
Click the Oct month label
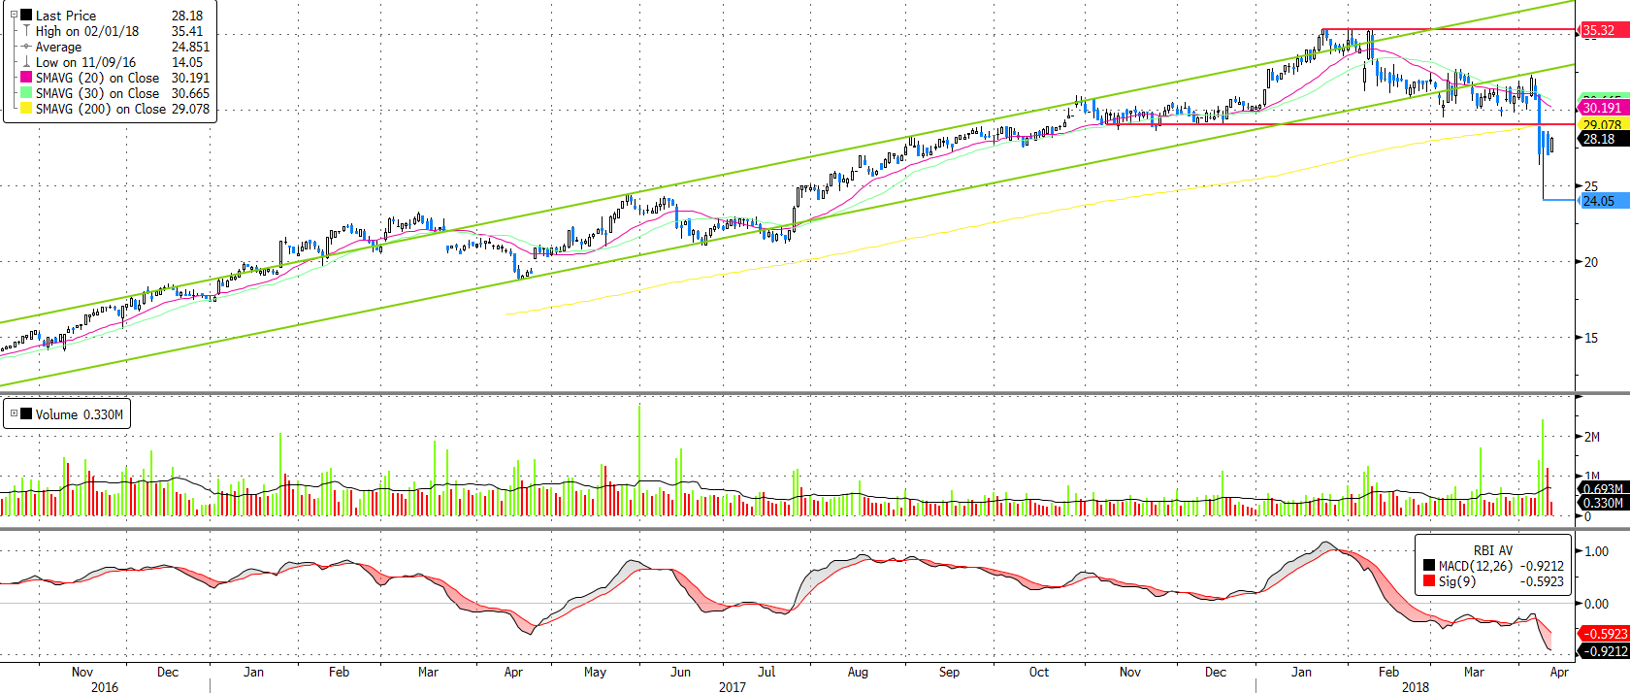[1039, 672]
